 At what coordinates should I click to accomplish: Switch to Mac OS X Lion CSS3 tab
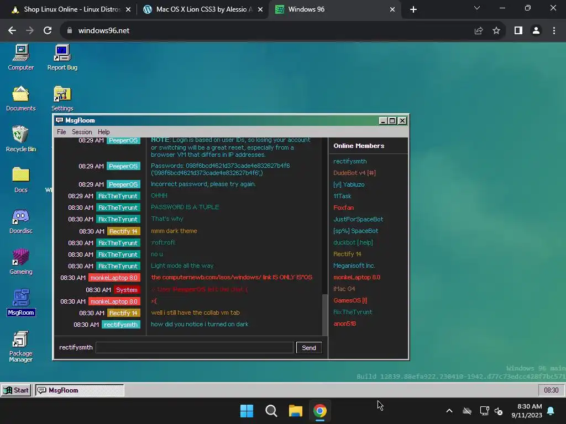click(204, 9)
